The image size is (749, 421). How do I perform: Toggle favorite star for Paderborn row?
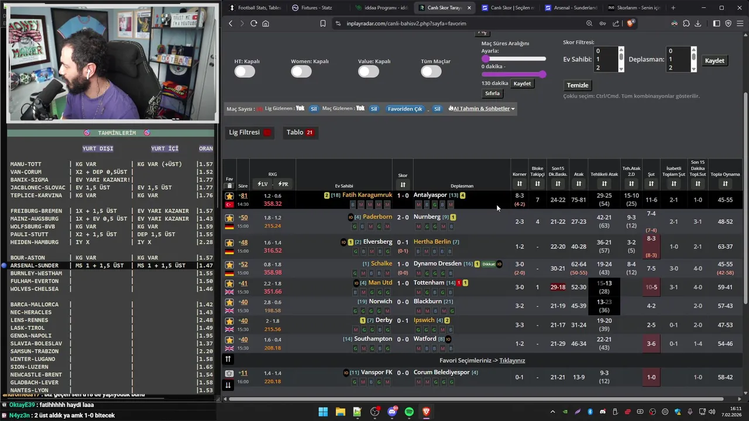coord(229,218)
